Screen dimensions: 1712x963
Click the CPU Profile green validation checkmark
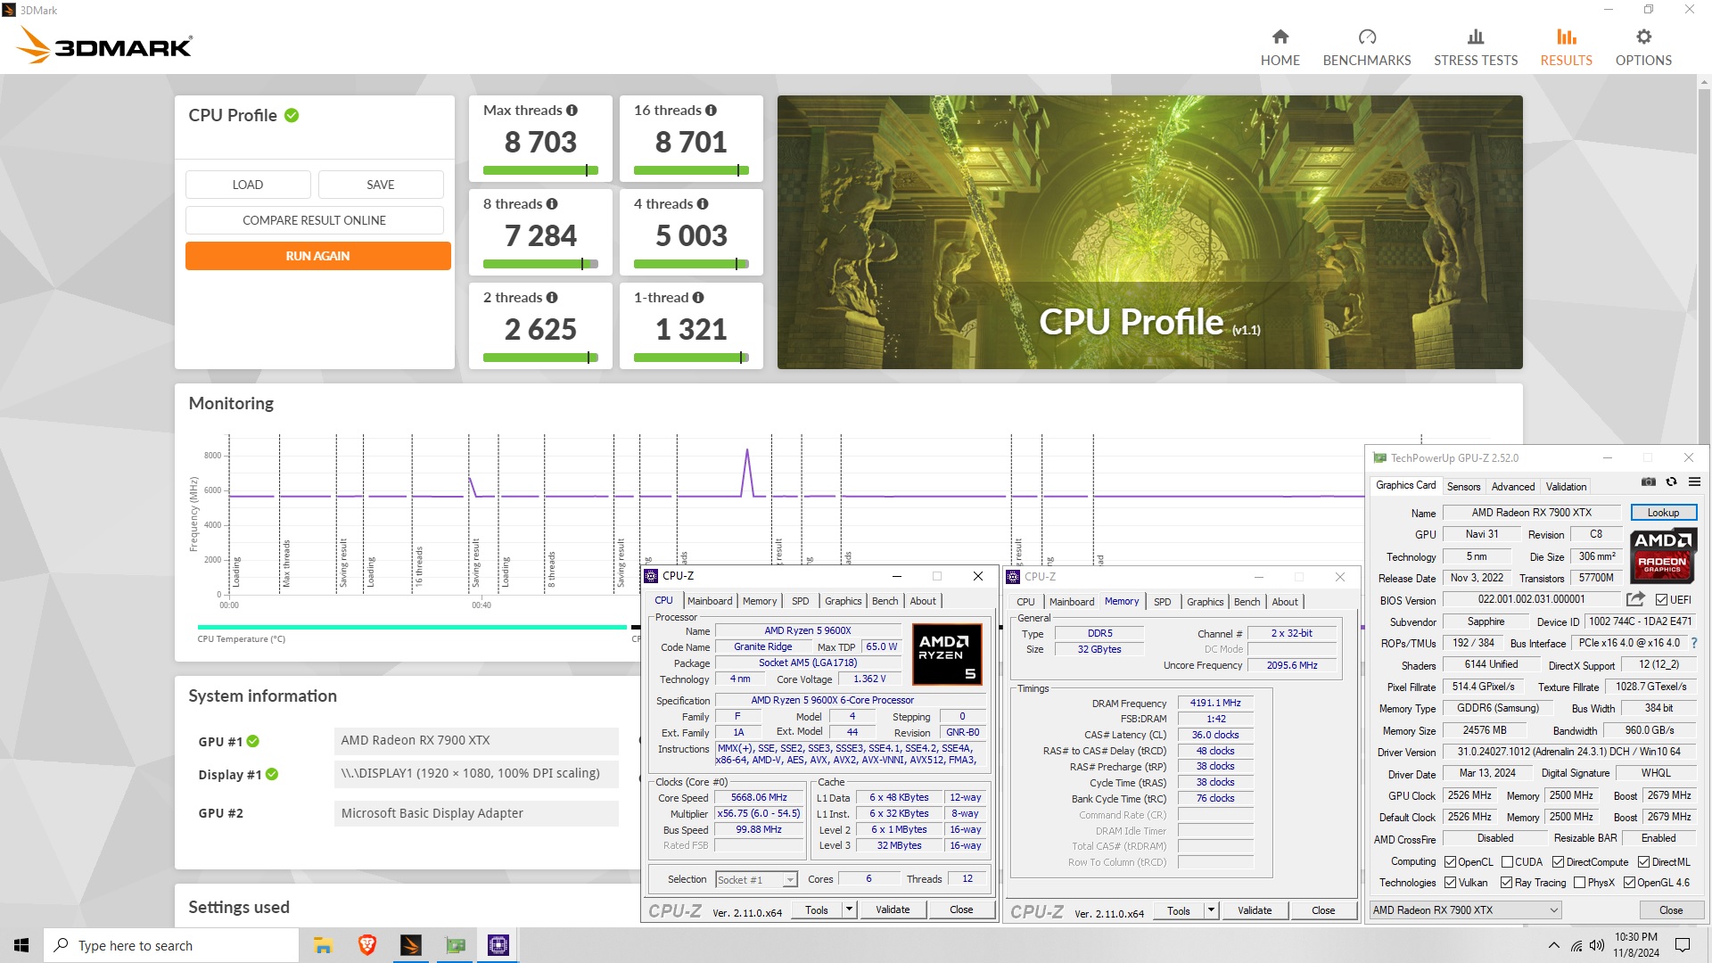tap(292, 115)
